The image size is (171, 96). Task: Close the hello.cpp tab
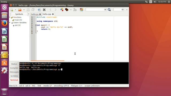pyautogui.click(x=53, y=14)
